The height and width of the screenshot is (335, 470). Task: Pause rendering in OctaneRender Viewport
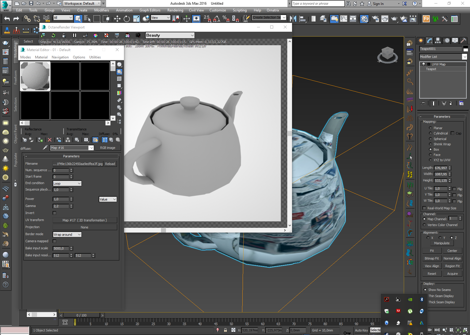click(75, 35)
